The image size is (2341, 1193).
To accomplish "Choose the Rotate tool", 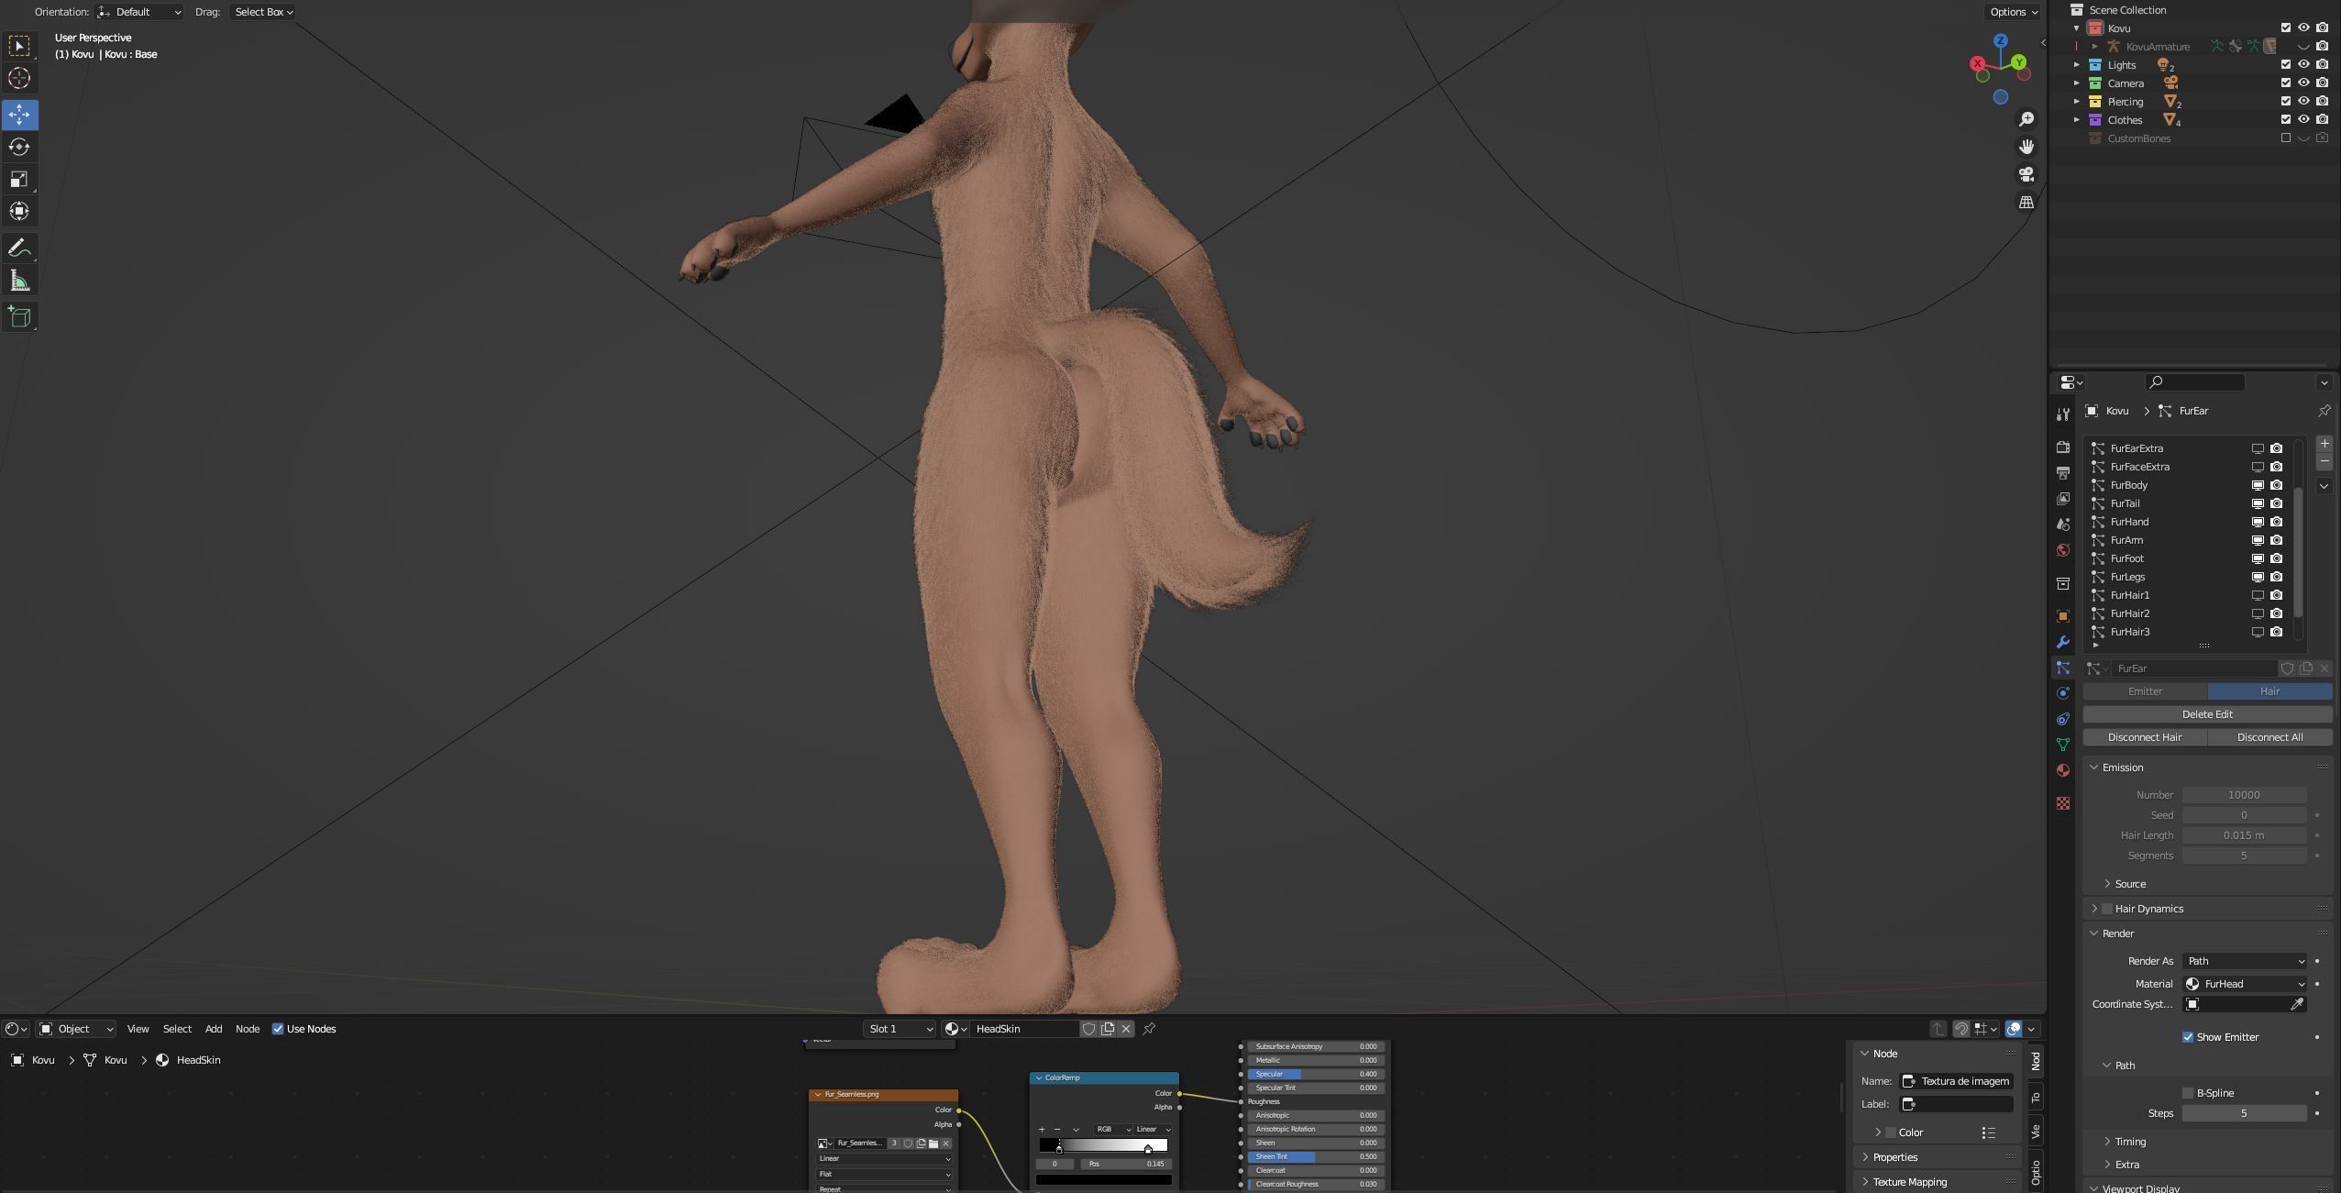I will [19, 147].
